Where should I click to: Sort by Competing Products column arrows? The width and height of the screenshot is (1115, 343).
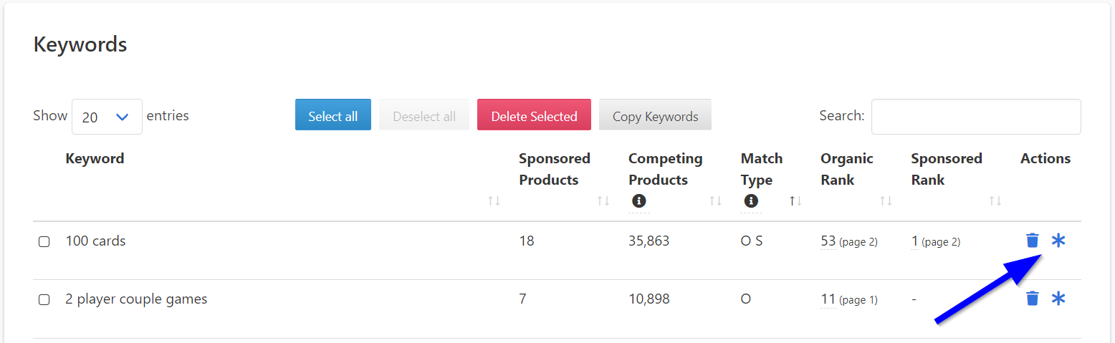pyautogui.click(x=714, y=201)
